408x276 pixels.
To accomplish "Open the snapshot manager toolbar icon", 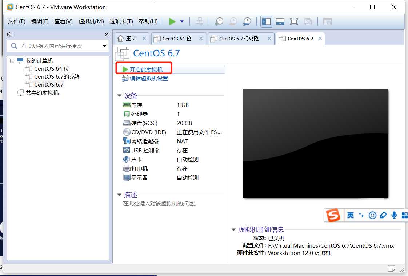I will pos(247,21).
